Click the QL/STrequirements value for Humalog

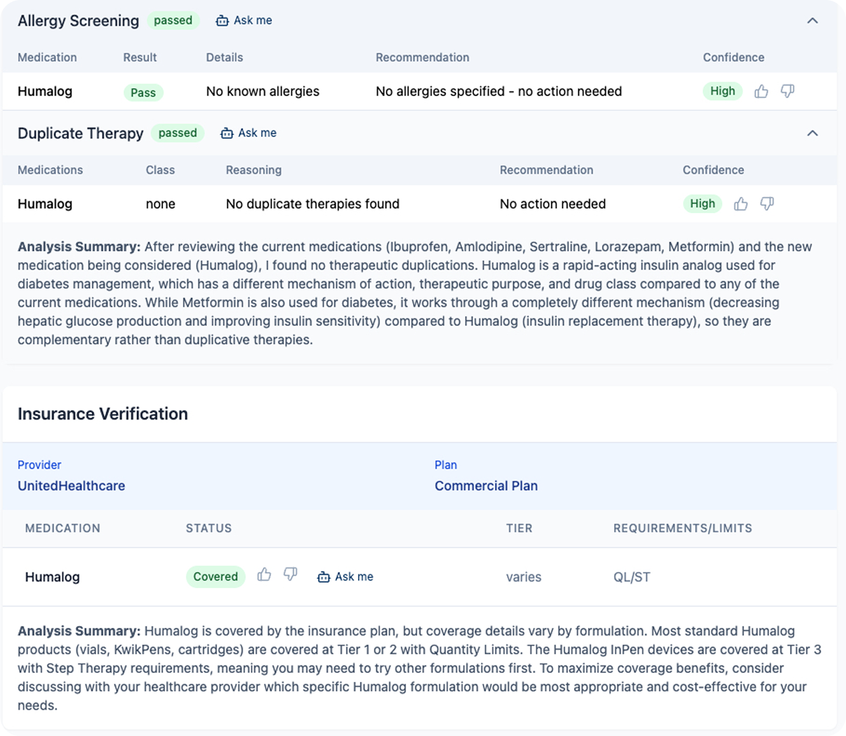pos(632,577)
